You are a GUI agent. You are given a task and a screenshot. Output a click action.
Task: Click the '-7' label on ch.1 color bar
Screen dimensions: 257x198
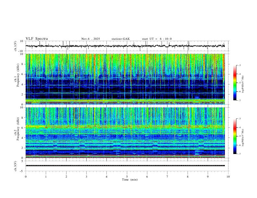tap(239, 100)
